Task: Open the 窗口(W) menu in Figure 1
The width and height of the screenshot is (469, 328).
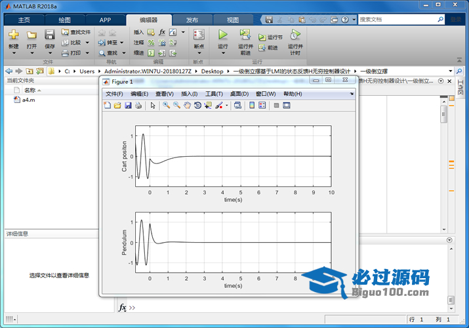Action: click(266, 94)
